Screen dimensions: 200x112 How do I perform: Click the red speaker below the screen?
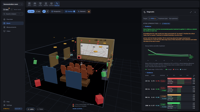pyautogui.click(x=79, y=57)
